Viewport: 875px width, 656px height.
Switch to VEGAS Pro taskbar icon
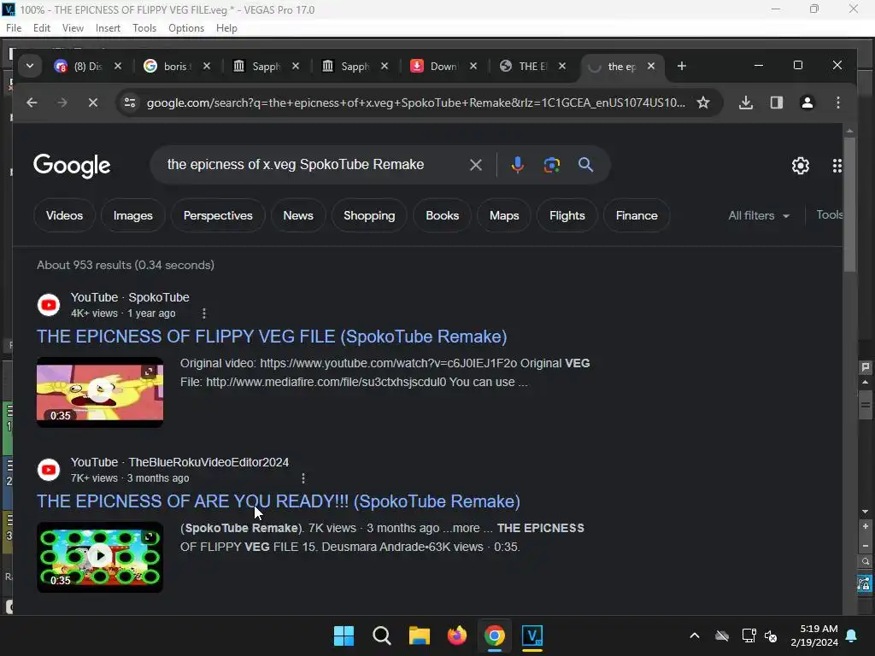(x=531, y=635)
